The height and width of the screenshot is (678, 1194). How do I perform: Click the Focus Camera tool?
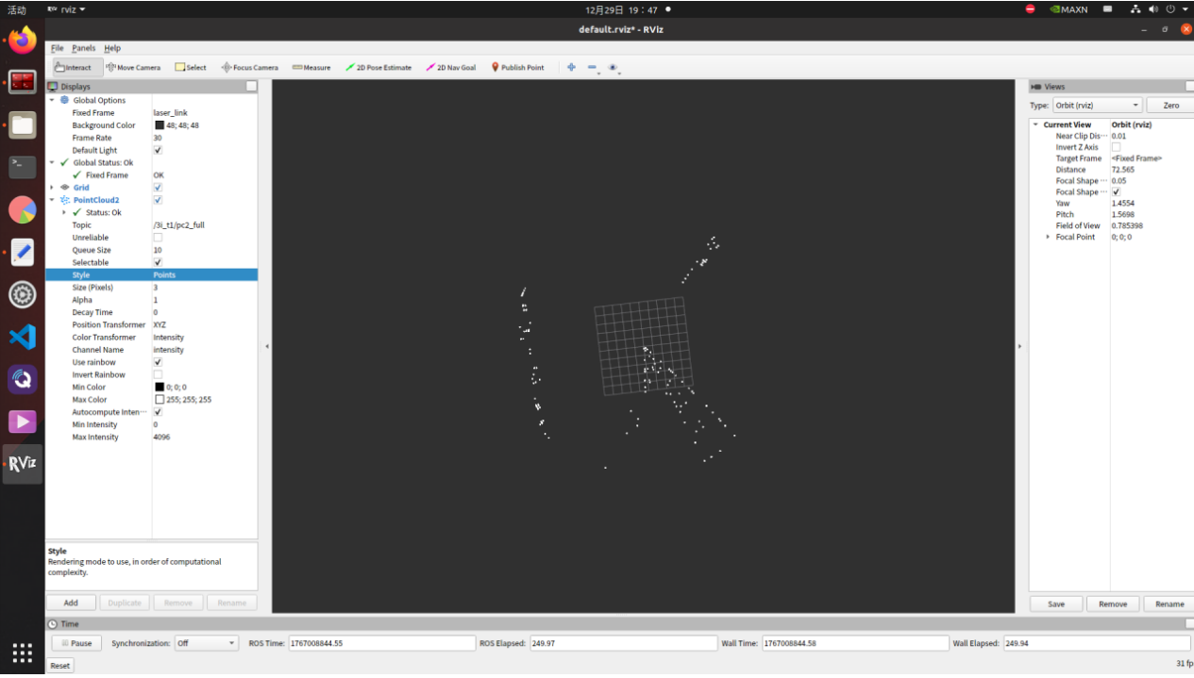pos(249,68)
